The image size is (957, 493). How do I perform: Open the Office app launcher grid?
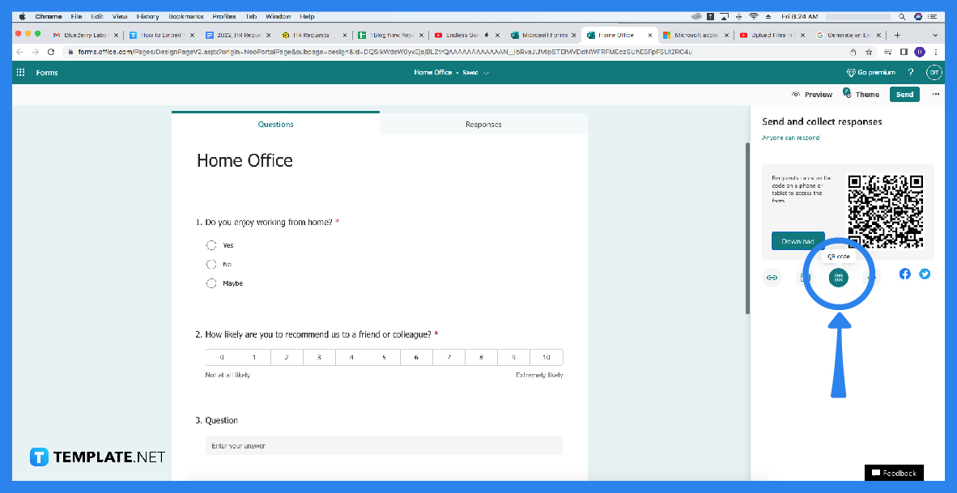pyautogui.click(x=21, y=73)
